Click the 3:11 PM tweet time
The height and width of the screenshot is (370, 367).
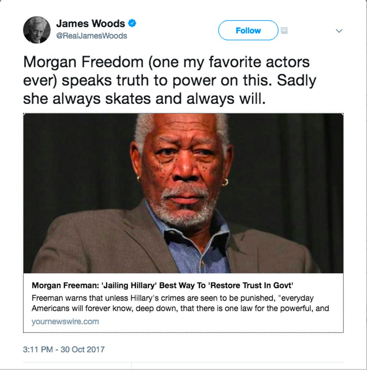(38, 349)
